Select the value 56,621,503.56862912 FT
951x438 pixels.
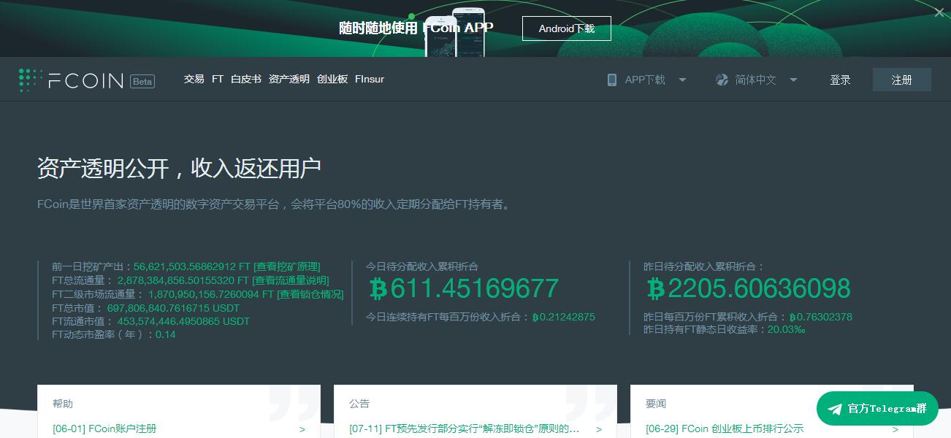[191, 266]
